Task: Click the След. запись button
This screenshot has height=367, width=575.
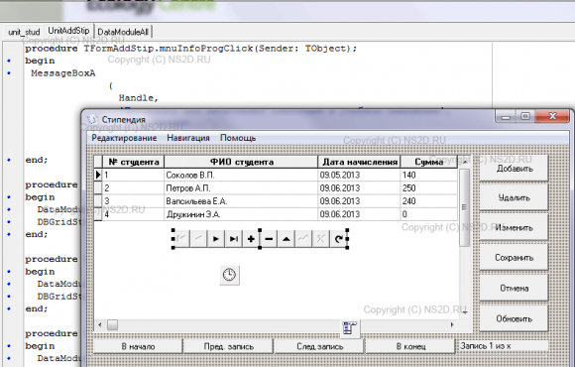Action: [320, 346]
